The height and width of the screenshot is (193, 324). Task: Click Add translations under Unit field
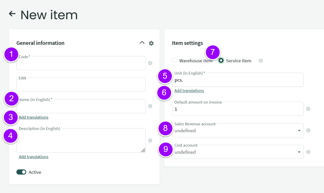pyautogui.click(x=189, y=91)
